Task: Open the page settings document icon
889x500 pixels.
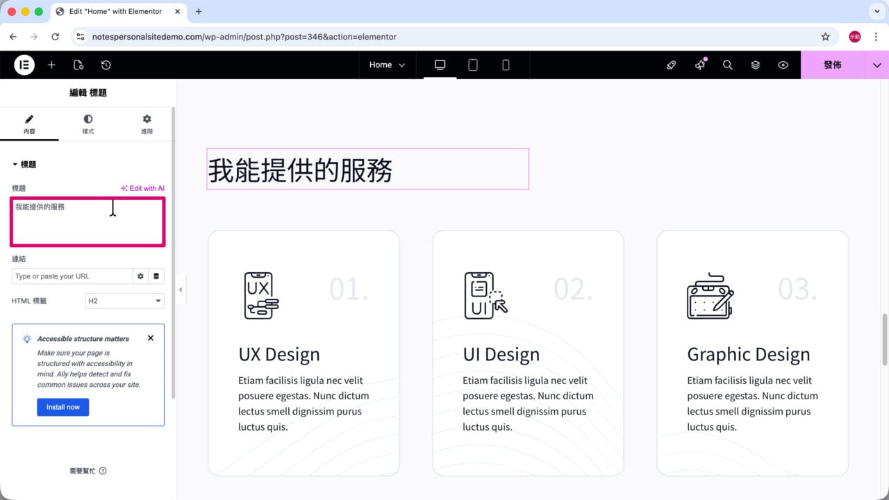Action: tap(78, 65)
